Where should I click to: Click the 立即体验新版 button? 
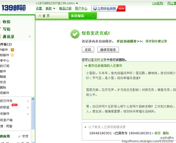coord(108,9)
